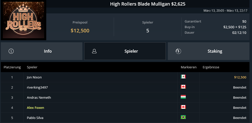Click the High Rollers logo thumbnail
The width and height of the screenshot is (252, 123).
(24, 20)
